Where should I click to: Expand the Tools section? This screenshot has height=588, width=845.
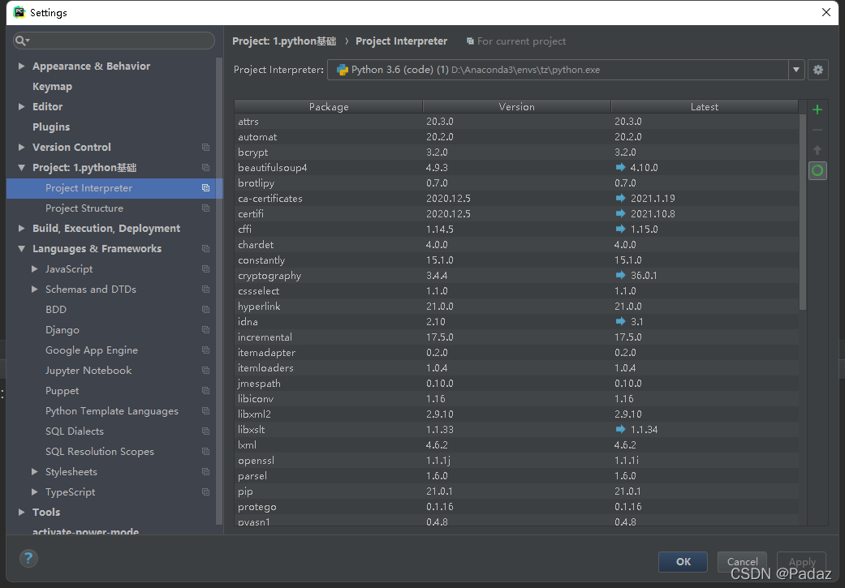(22, 512)
